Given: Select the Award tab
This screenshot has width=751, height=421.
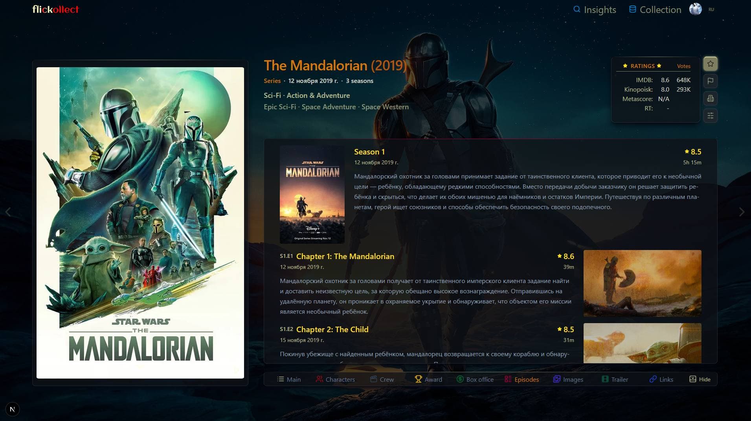Looking at the screenshot, I should [x=428, y=379].
